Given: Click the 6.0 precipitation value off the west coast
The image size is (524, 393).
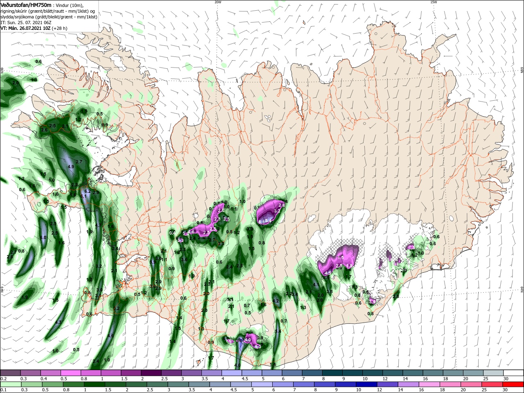Looking at the screenshot, I should coord(43,237).
